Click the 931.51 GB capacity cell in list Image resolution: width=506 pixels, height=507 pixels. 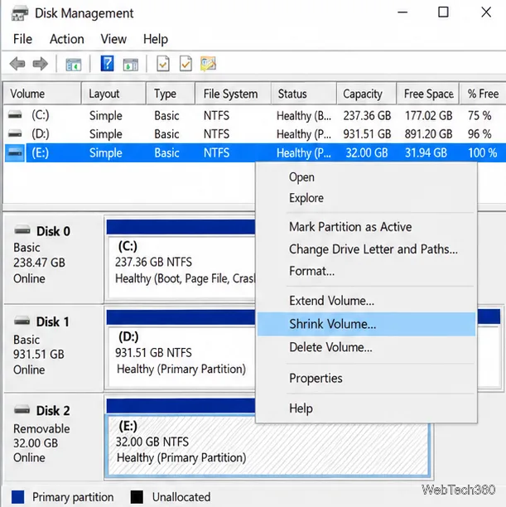tap(367, 134)
